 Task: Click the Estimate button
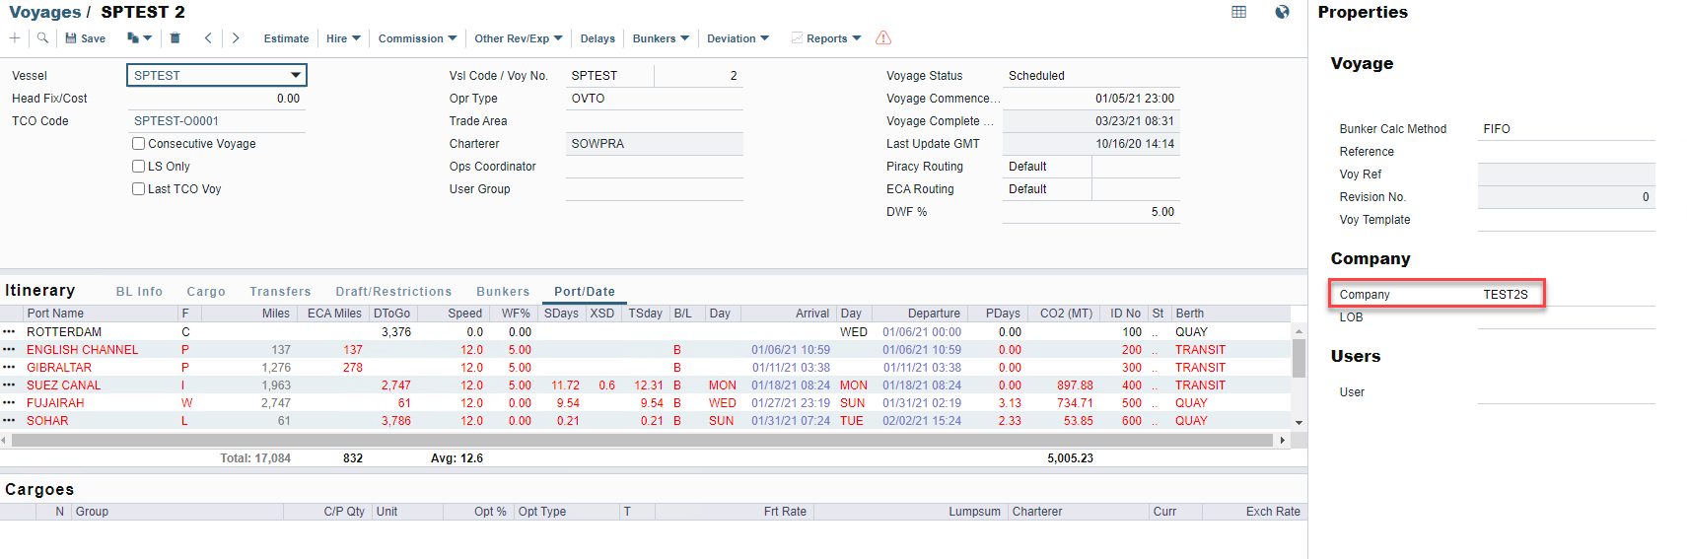coord(286,38)
